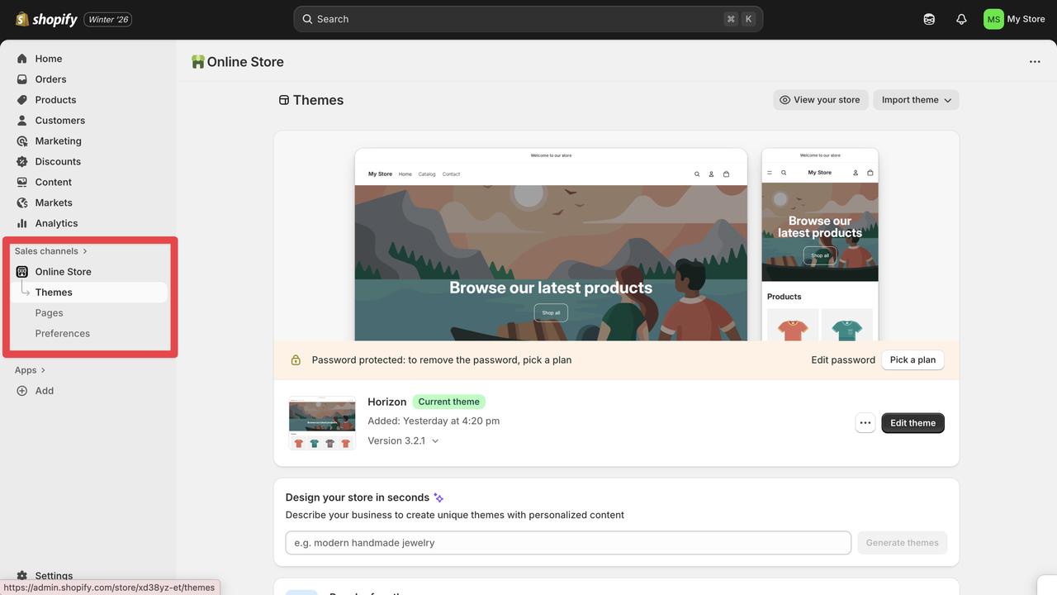Select Pages under Online Store
The width and height of the screenshot is (1057, 595).
49,312
